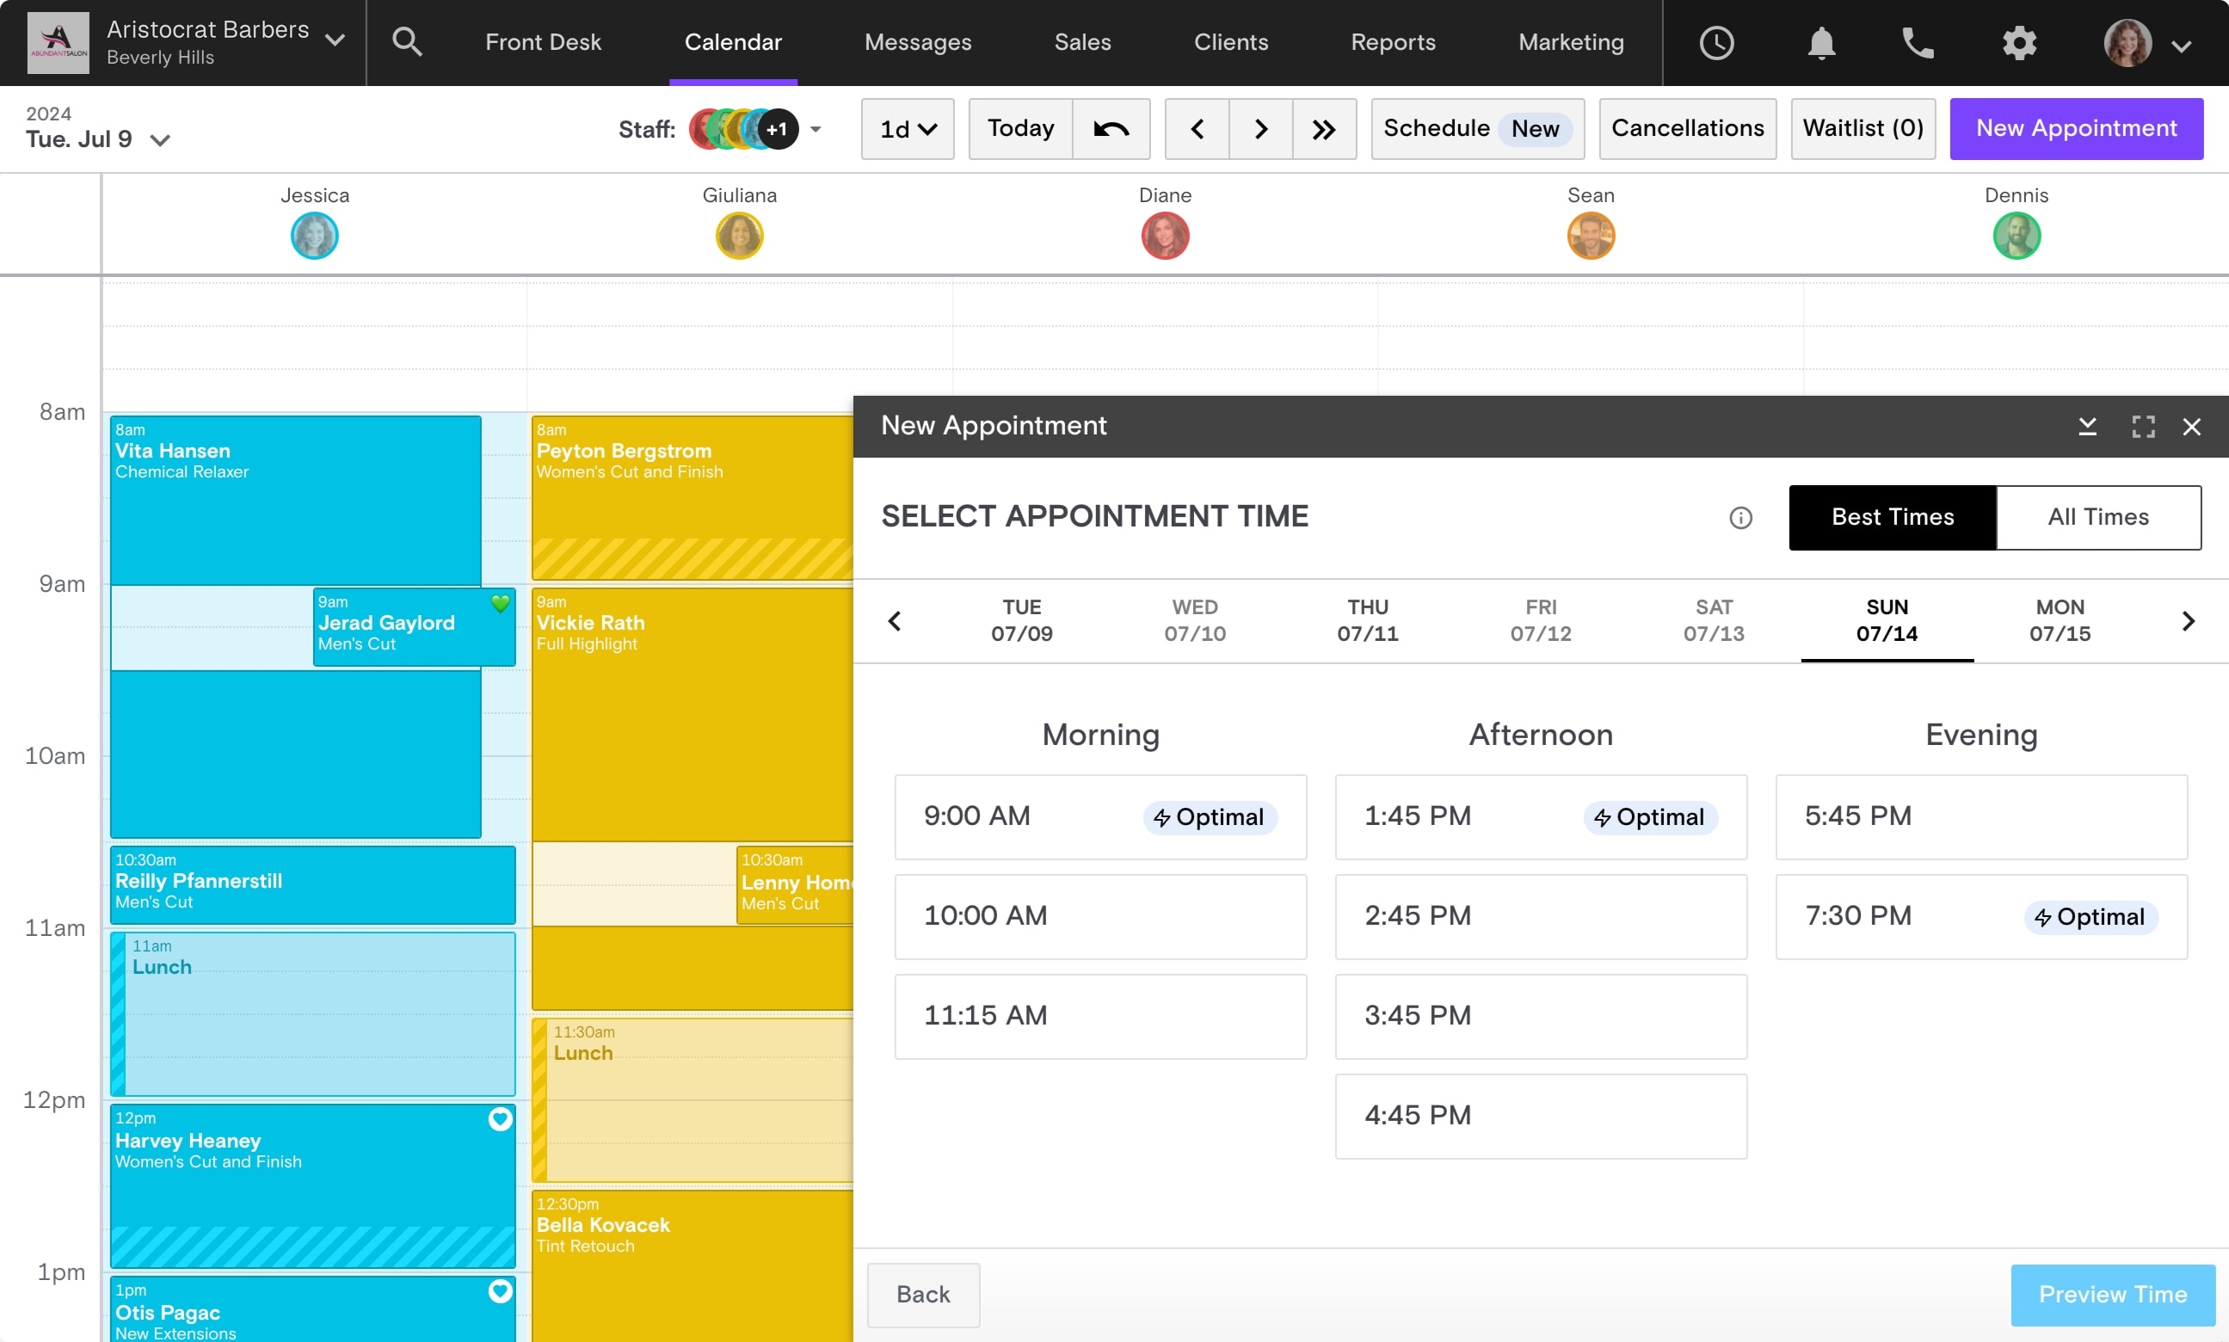Click the undo arrow beside Today
Screen dimensions: 2229x1342
[1111, 128]
